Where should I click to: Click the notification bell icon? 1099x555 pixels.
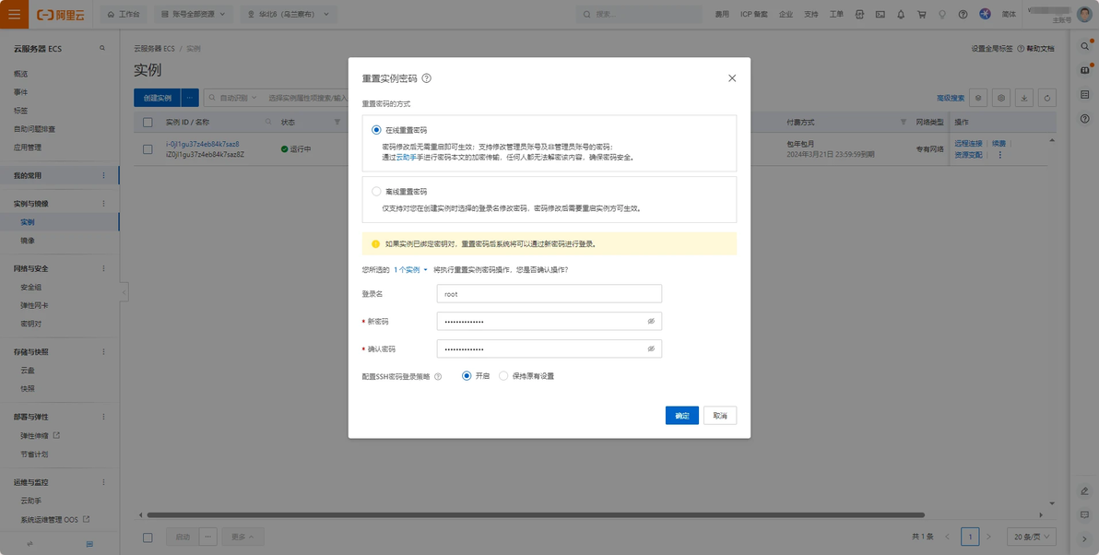click(901, 14)
